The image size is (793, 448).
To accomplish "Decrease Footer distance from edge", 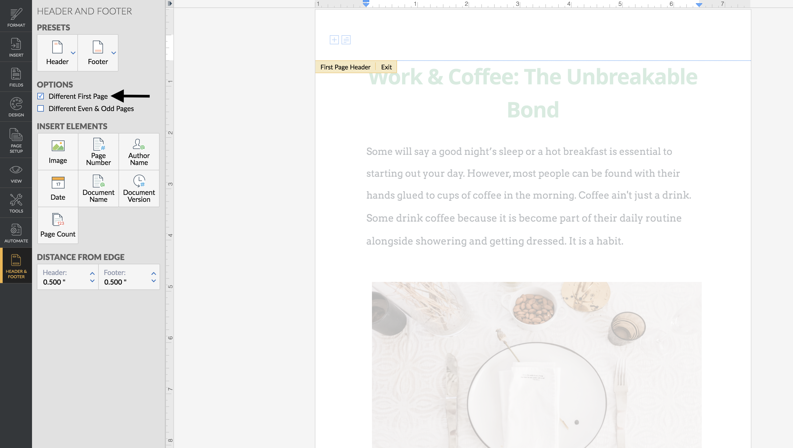I will [x=154, y=281].
